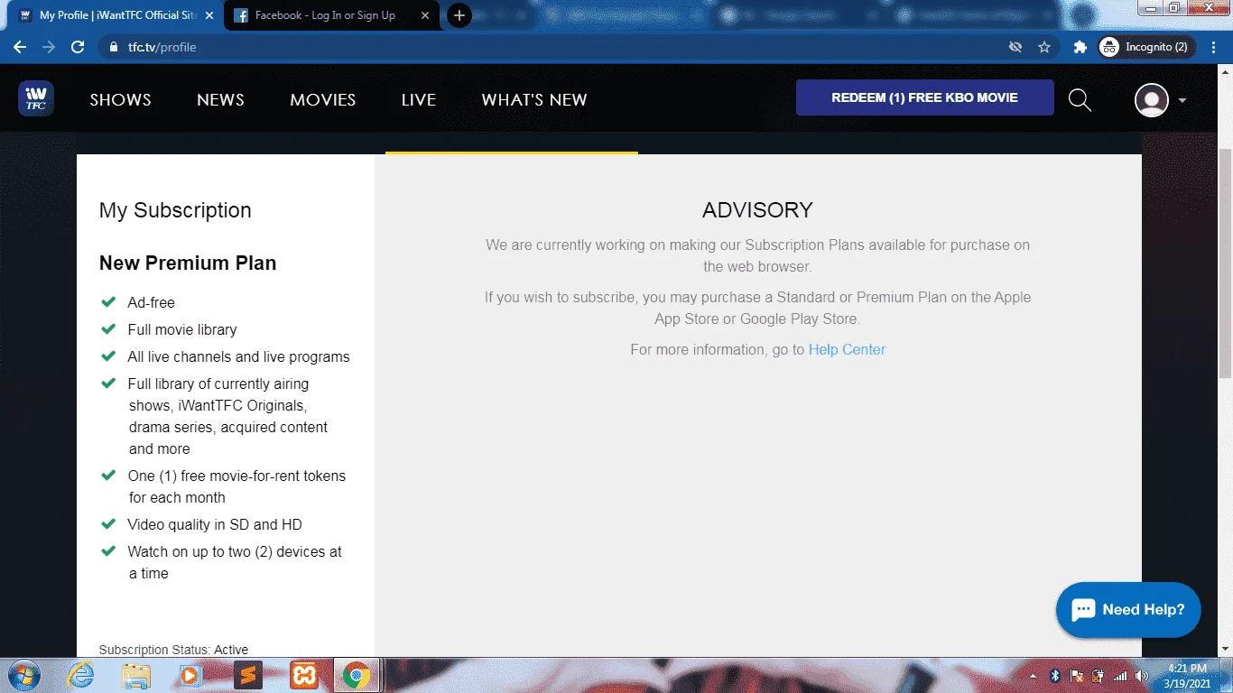Click the padlock site info icon

coord(113,47)
